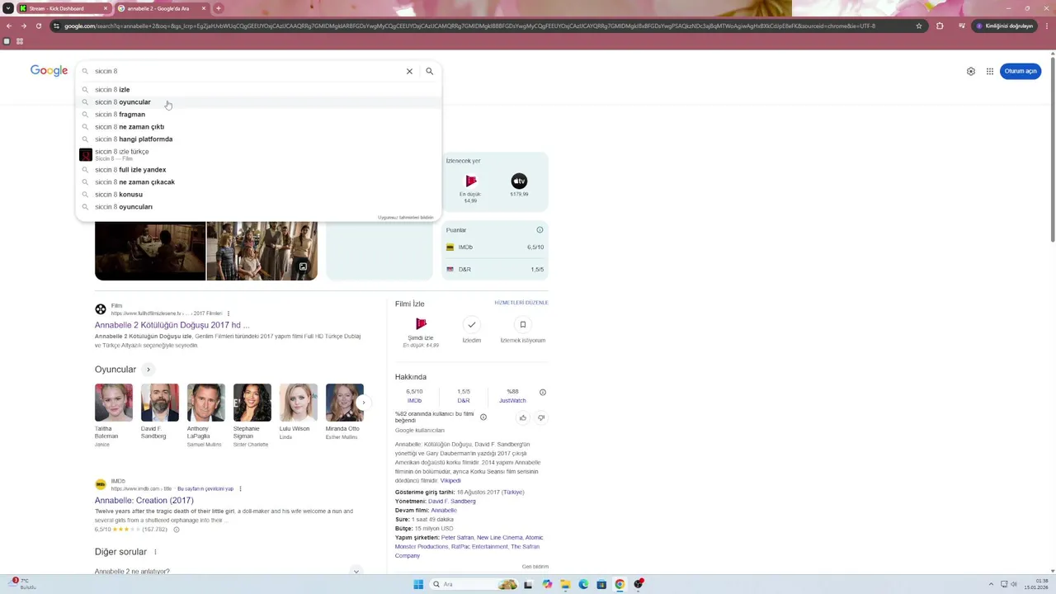Open the Vikipedi link
This screenshot has width=1056, height=594.
[x=450, y=480]
